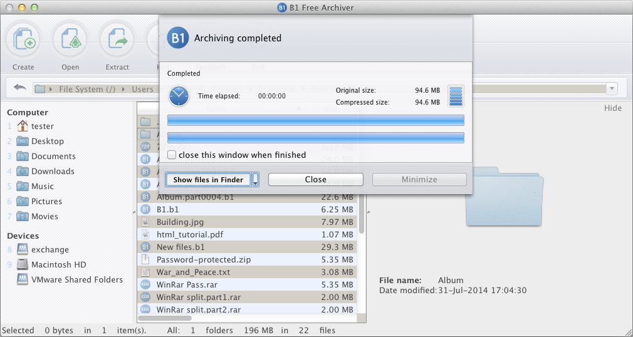
Task: Expand the Show files in Finder dropdown arrow
Action: [255, 180]
